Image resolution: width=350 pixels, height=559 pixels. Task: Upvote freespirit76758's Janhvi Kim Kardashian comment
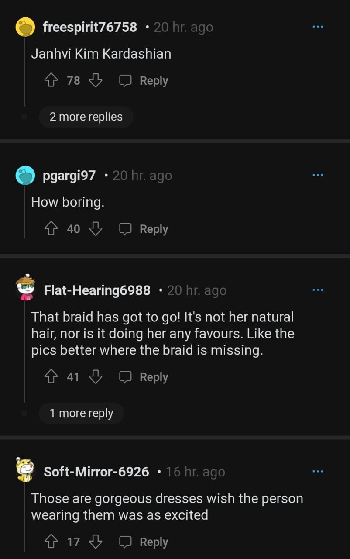(x=52, y=80)
